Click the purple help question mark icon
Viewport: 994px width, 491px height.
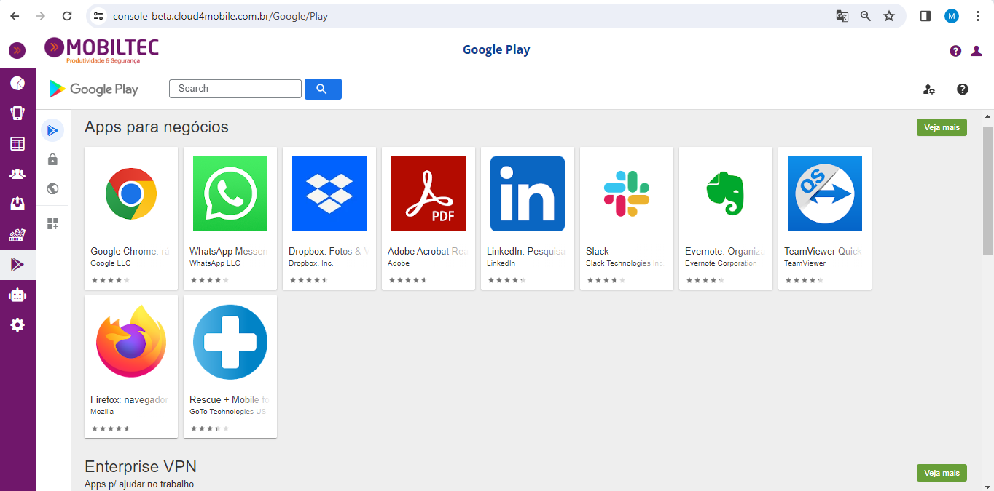pos(955,51)
